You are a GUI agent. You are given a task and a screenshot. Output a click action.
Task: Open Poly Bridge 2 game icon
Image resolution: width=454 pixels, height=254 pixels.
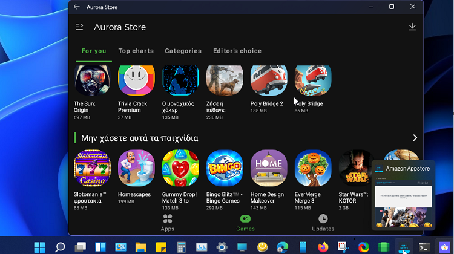(x=269, y=80)
